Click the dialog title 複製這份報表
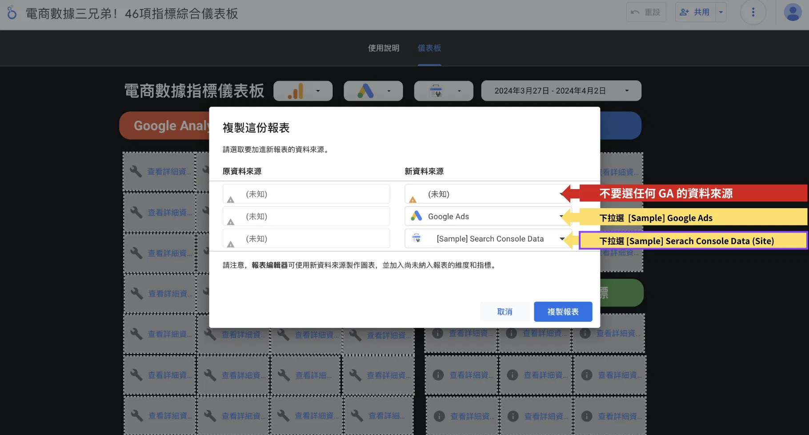 [256, 128]
